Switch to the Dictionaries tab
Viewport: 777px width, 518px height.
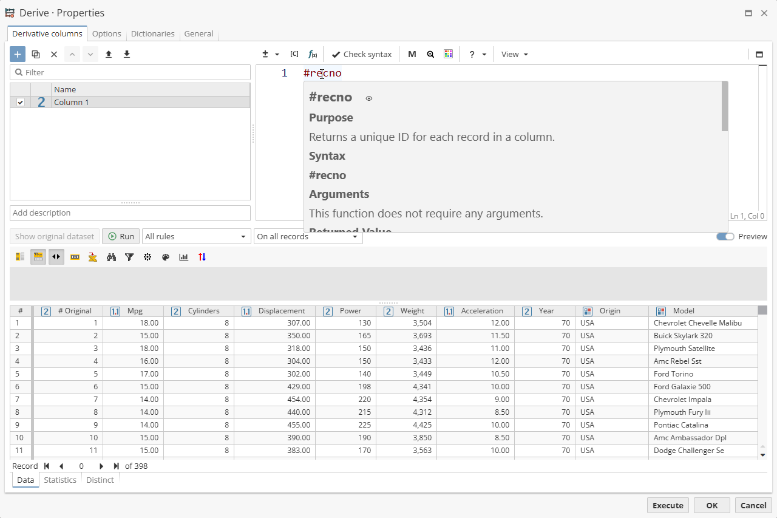[x=152, y=34]
